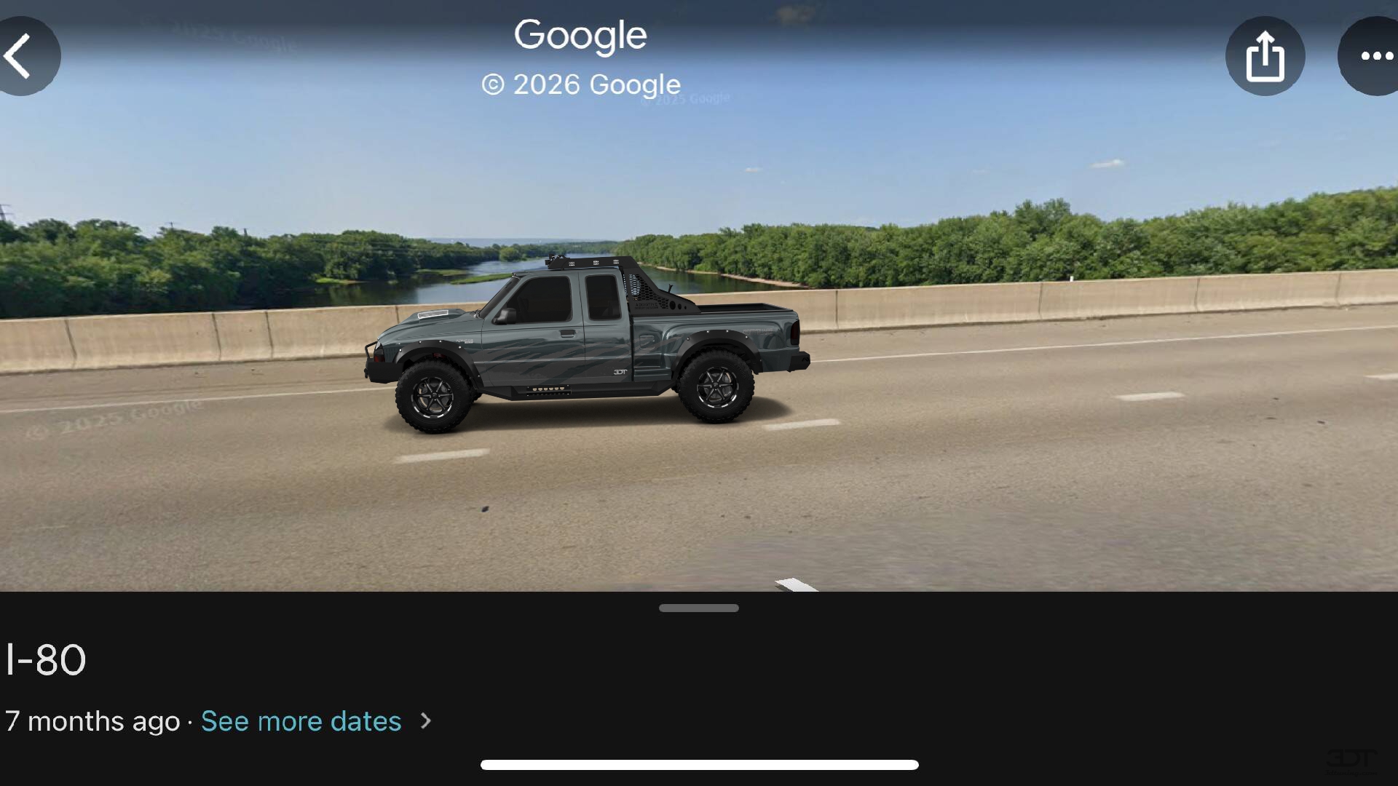Screen dimensions: 1398x786
Task: Tap the gray pickup truck in view
Action: coord(587,344)
